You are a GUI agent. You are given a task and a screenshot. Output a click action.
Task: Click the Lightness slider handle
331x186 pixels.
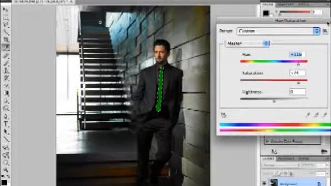[274, 101]
